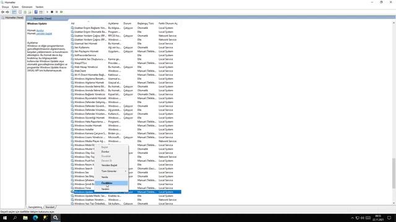Select Hizmetler (Yerel) in the left tree
The width and height of the screenshot is (396, 222).
tap(12, 18)
